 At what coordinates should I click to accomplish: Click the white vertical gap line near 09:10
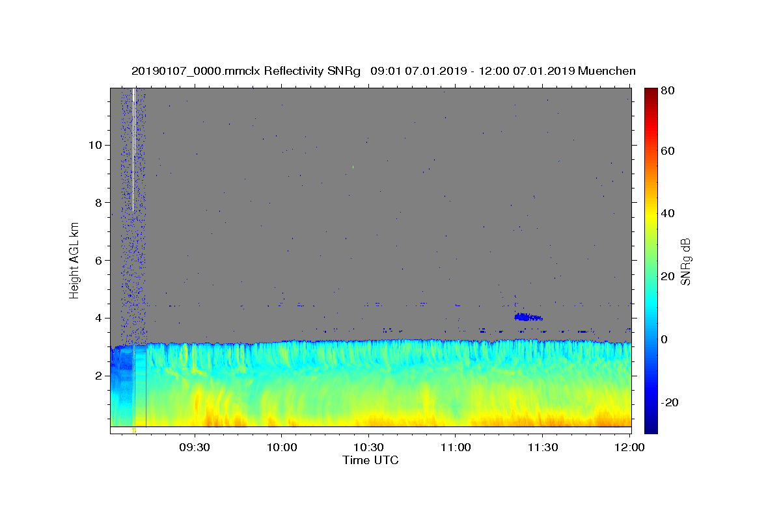[x=133, y=149]
